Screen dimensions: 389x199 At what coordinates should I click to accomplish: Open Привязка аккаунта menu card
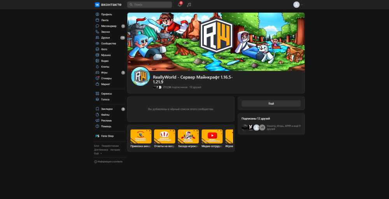coord(141,138)
